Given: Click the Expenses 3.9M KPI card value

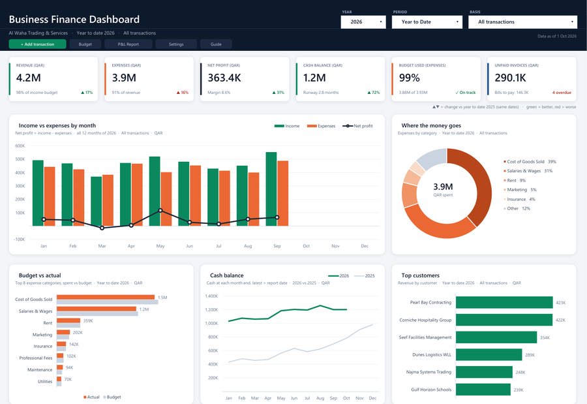Looking at the screenshot, I should 124,78.
